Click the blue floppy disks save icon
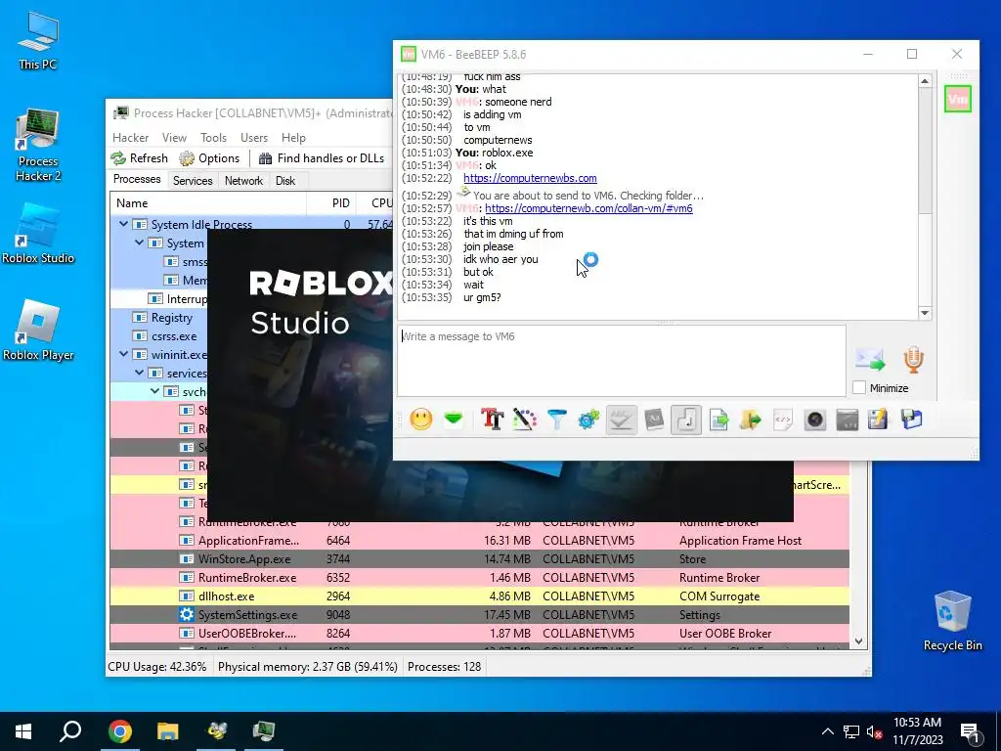Image resolution: width=1001 pixels, height=751 pixels. (x=912, y=420)
